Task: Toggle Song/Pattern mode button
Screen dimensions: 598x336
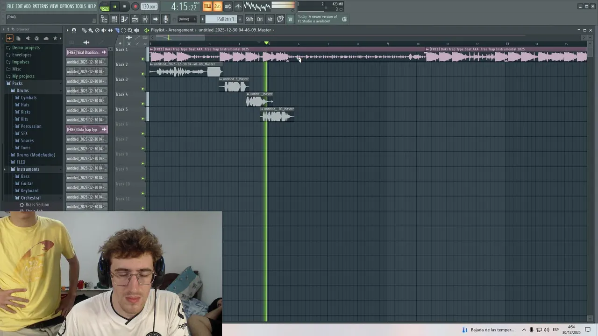Action: [105, 7]
